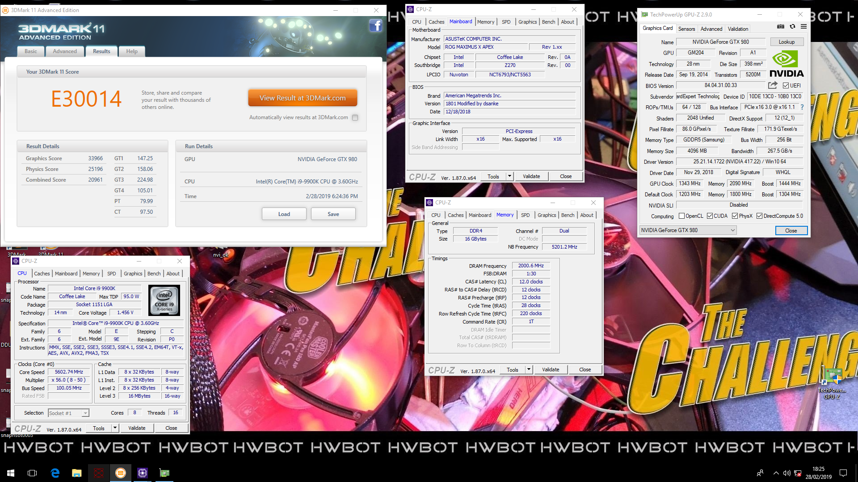This screenshot has width=858, height=482.
Task: Switch to GPU-Z via its taskbar icon
Action: (x=164, y=473)
